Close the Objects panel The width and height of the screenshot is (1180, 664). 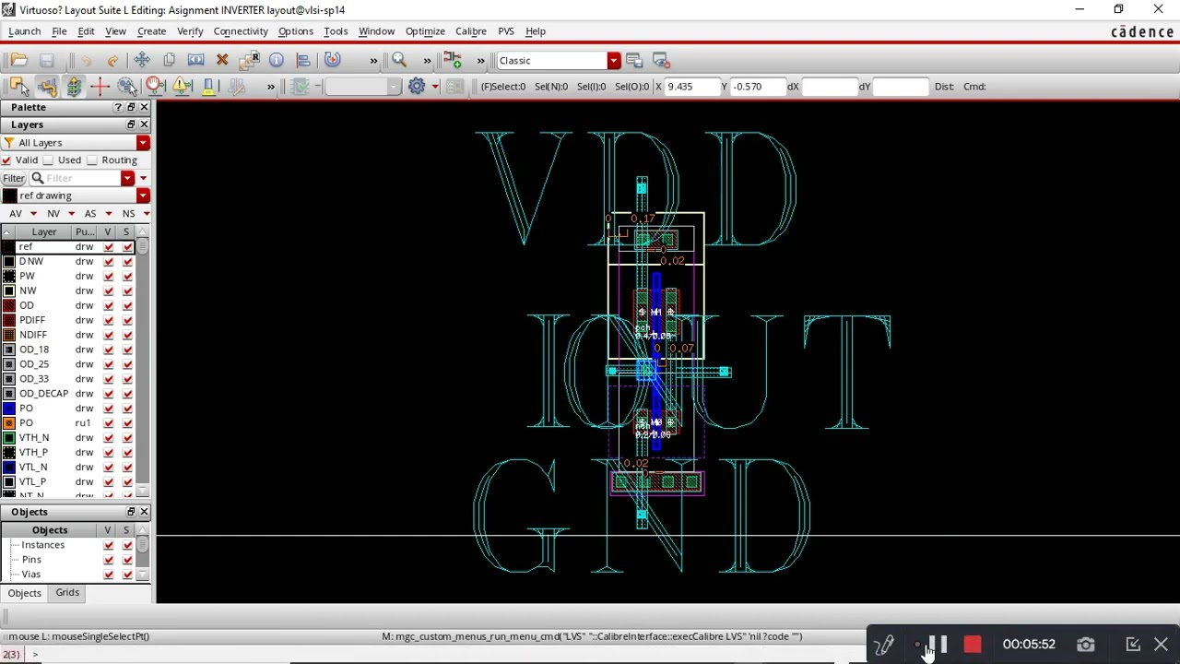pyautogui.click(x=144, y=512)
